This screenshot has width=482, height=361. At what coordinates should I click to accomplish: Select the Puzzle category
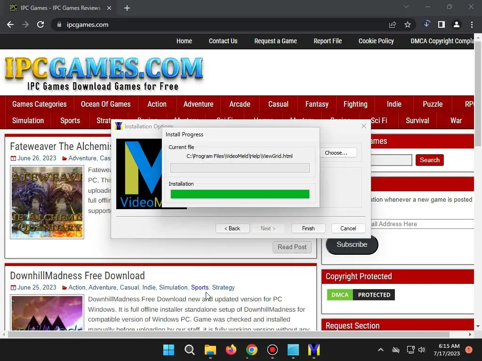click(433, 104)
